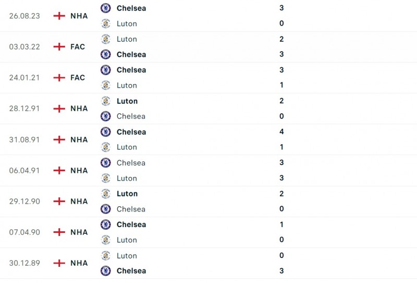This screenshot has height=283, width=417.
Task: Click Luton crest in the 03.03.22 match
Action: (x=106, y=39)
